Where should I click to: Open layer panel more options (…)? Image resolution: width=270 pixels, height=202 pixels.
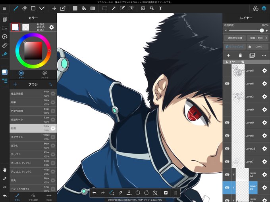click(x=264, y=55)
